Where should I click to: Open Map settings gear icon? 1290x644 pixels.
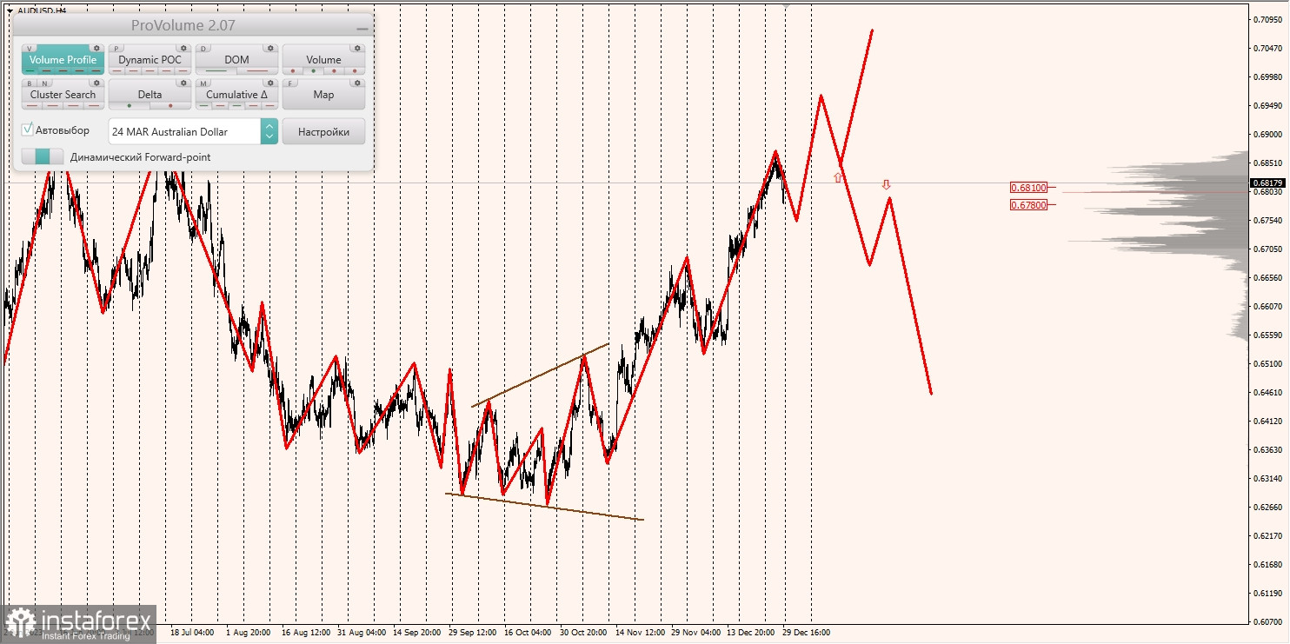[x=357, y=83]
